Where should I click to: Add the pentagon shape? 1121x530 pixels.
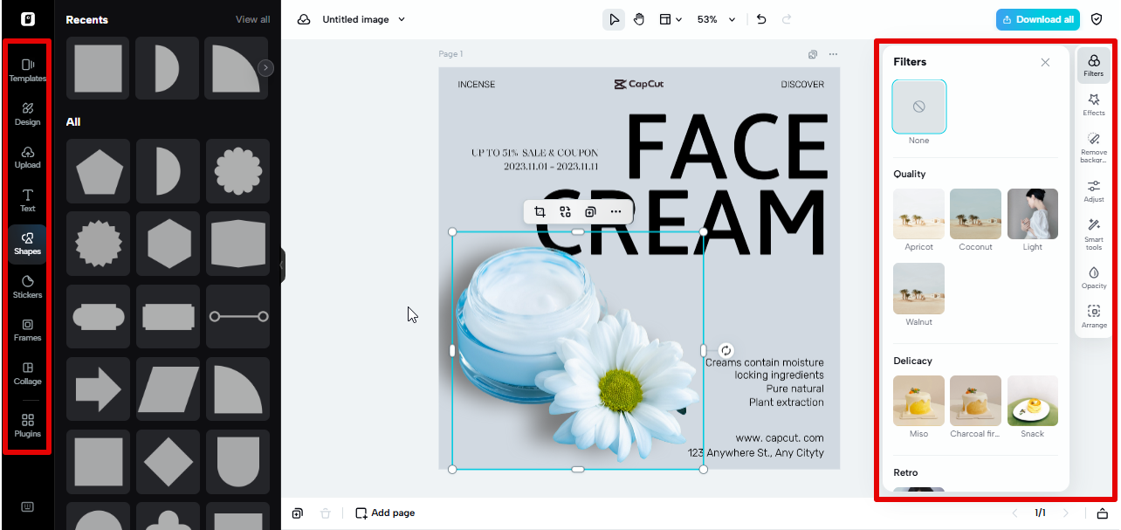pyautogui.click(x=99, y=171)
